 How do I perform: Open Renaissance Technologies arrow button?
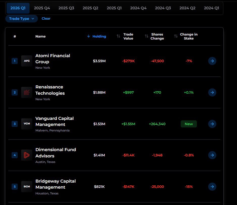[x=212, y=92]
